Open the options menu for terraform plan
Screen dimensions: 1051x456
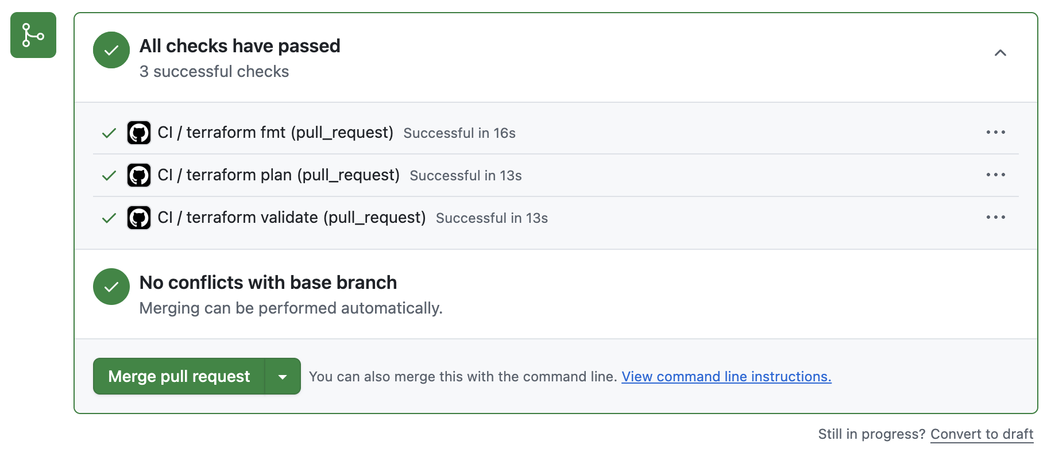tap(995, 175)
